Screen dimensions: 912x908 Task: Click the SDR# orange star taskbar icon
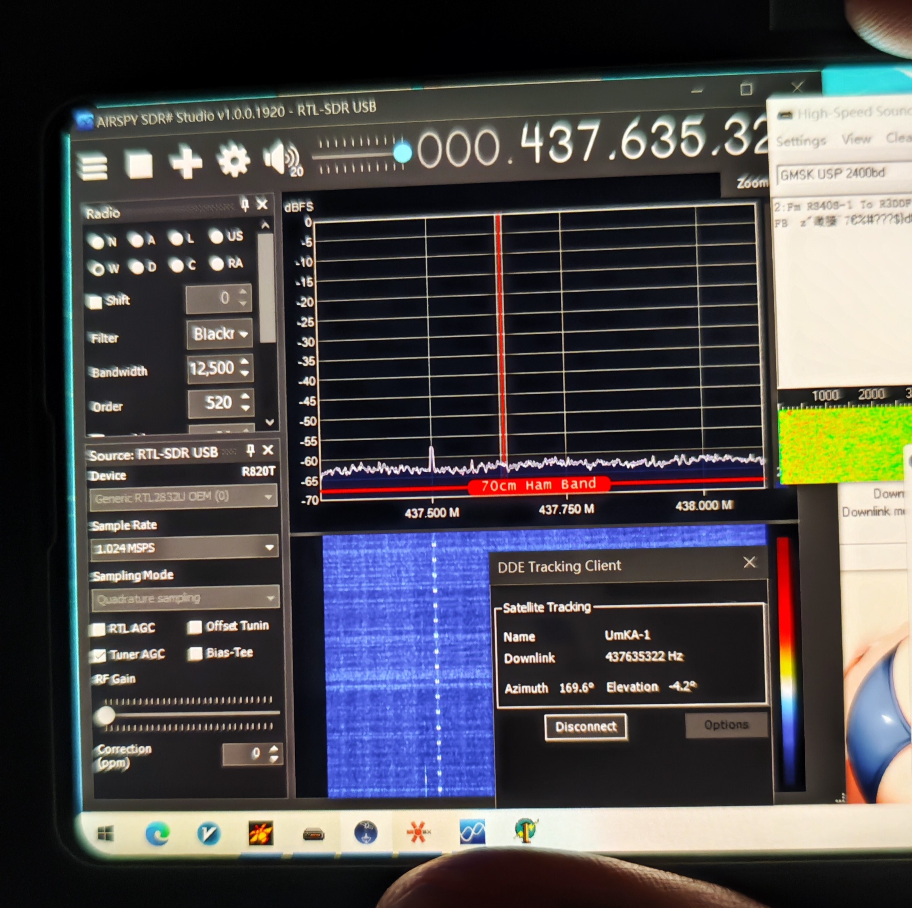418,832
